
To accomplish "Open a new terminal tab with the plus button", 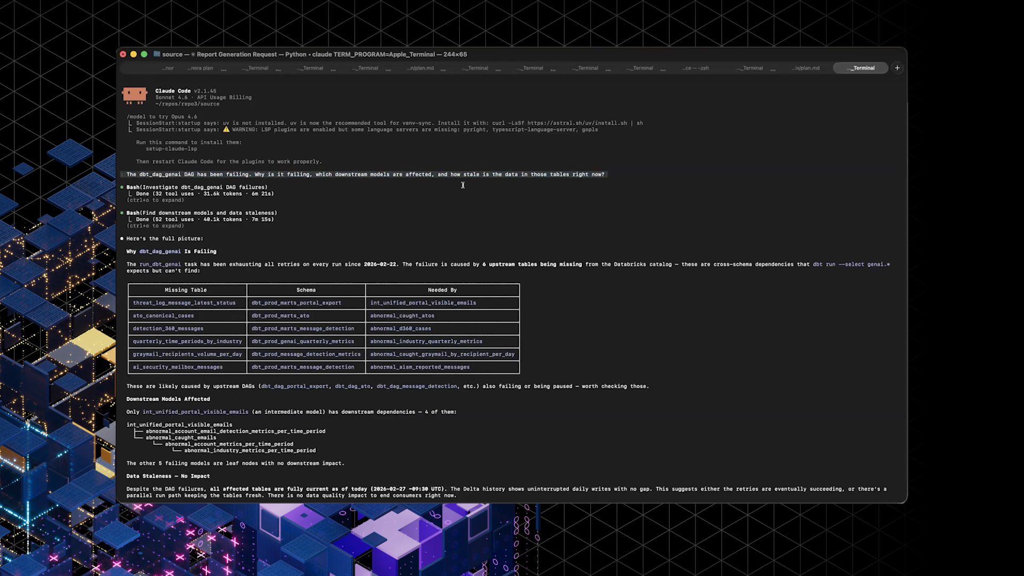I will coord(897,68).
